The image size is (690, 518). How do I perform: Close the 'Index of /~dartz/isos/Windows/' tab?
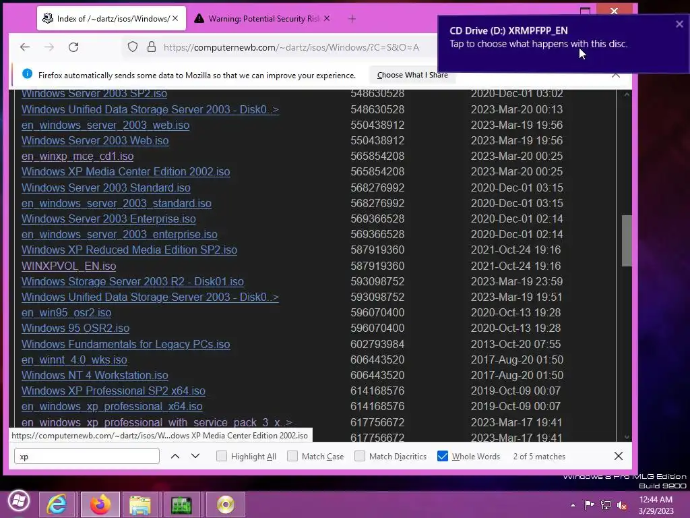tap(175, 18)
